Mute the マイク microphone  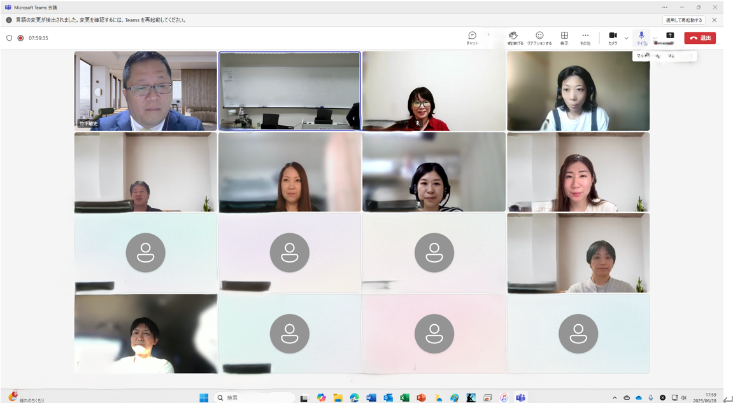click(x=641, y=38)
